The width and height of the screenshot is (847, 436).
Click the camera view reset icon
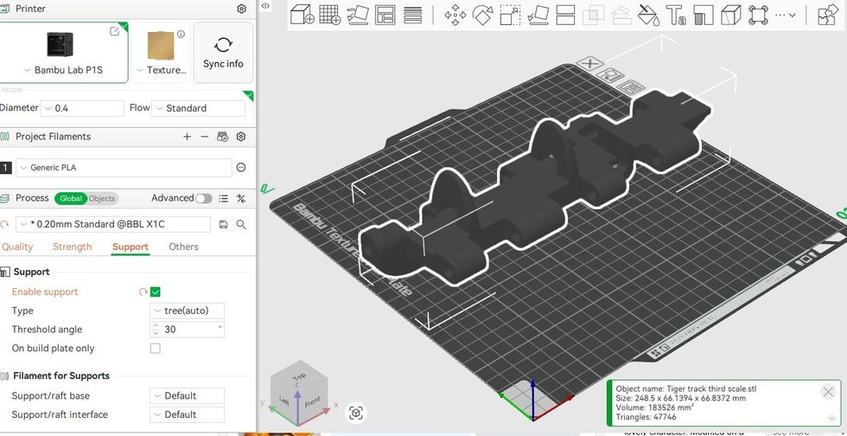(x=356, y=414)
